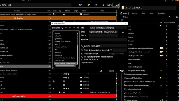The height and width of the screenshot is (101, 179).
Task: Toggle MajesticMountains_Landscape.esm plugin checkbox
Action: point(125,74)
